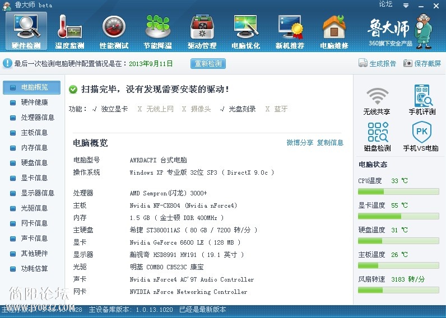Click the 显卡温度 progress bar
446x318 pixels.
[x=398, y=217]
